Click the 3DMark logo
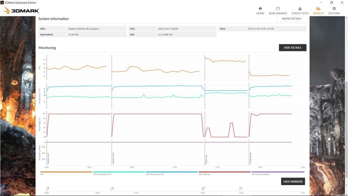 (x=21, y=11)
